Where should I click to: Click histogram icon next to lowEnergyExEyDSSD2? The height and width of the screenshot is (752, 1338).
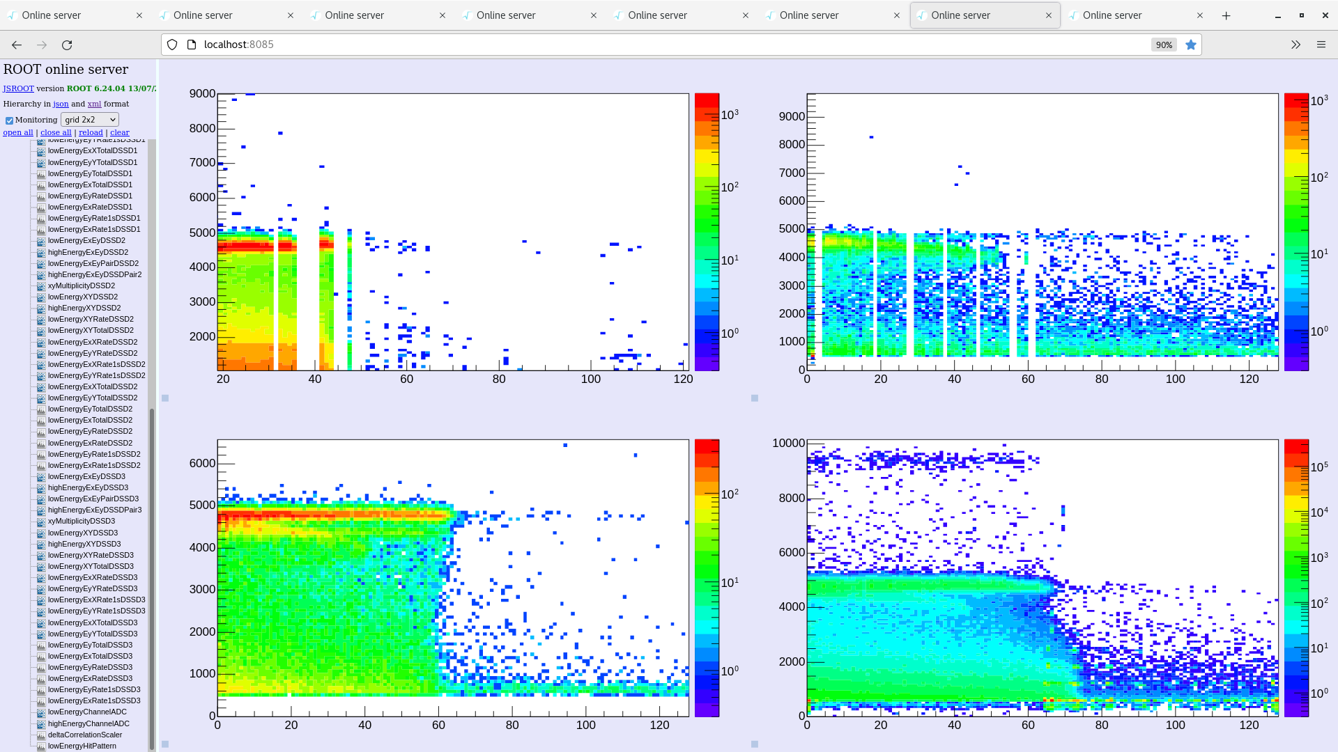click(x=41, y=241)
